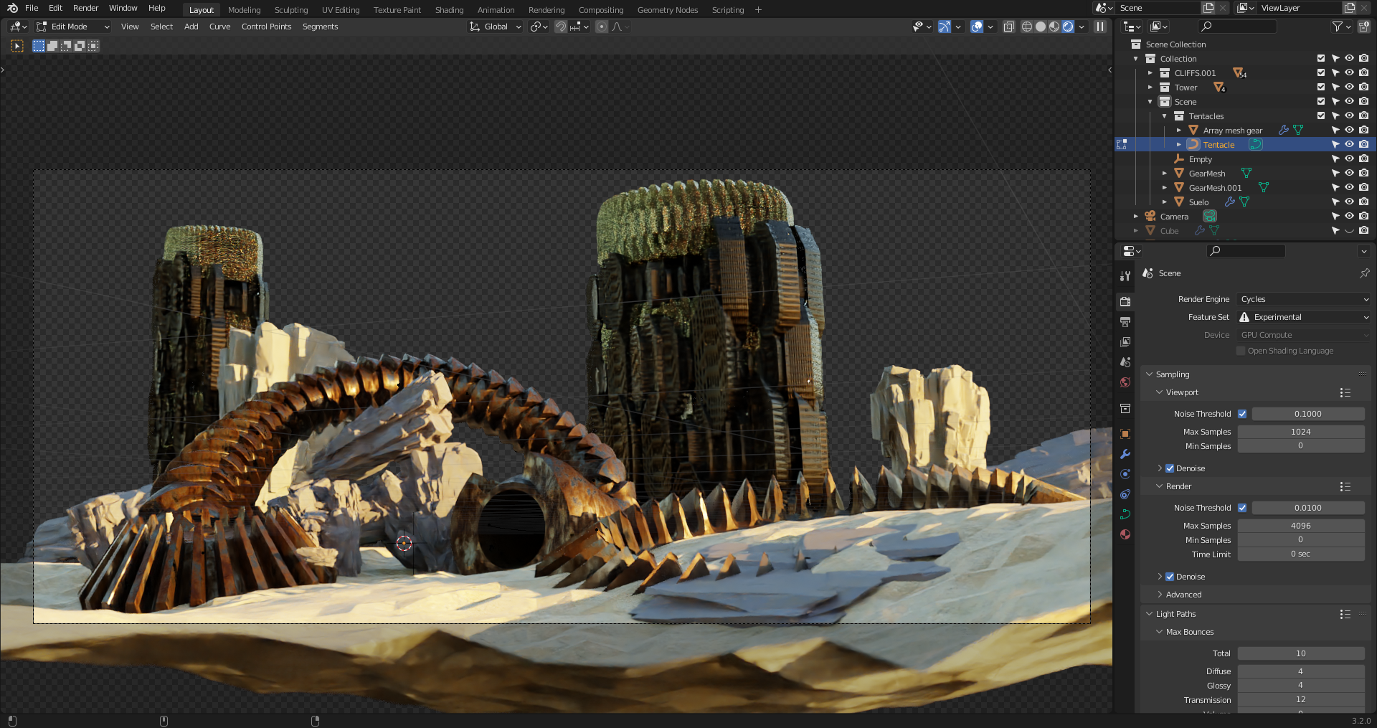This screenshot has width=1377, height=728.
Task: Uncheck the CLIFFS.001 collection checkbox
Action: tap(1320, 72)
